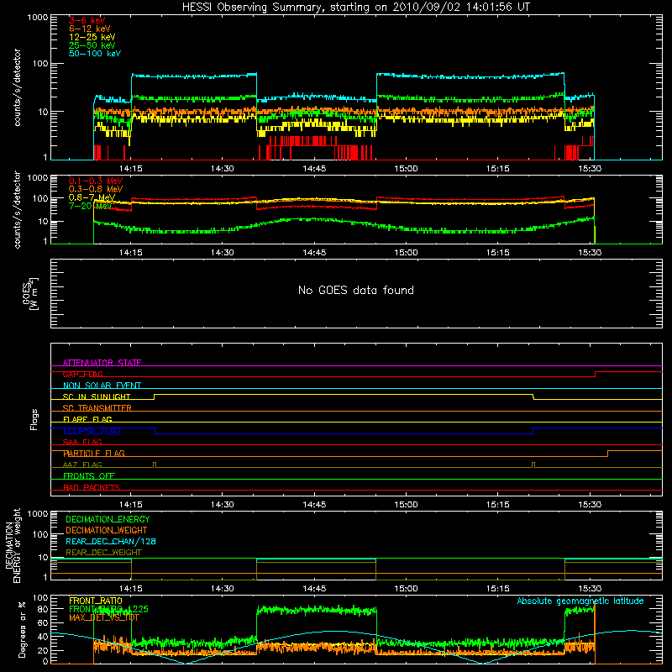
Task: Select the ATTENUATOR_STATE flag label
Action: [102, 363]
